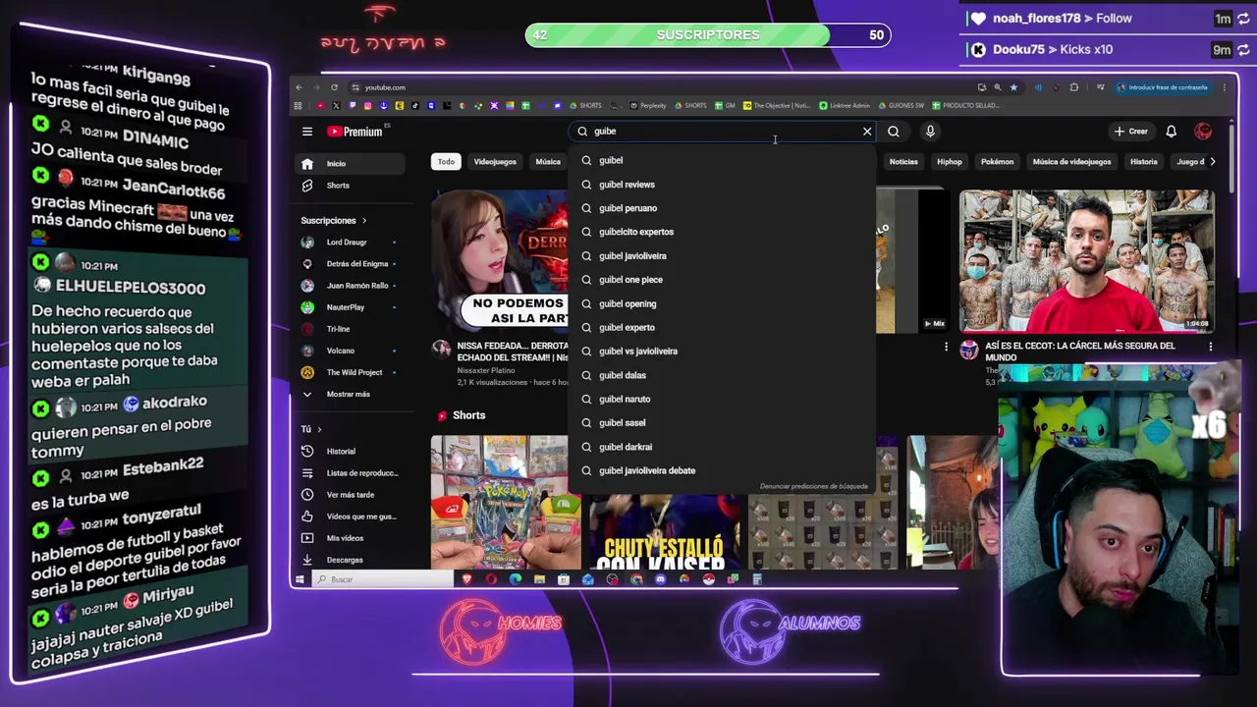Open Listas de reproducción in sidebar
Viewport: 1257px width, 707px height.
tap(352, 473)
